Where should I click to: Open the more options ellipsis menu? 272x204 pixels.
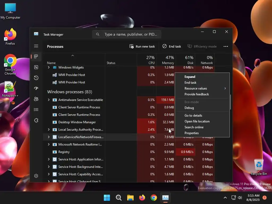(226, 46)
